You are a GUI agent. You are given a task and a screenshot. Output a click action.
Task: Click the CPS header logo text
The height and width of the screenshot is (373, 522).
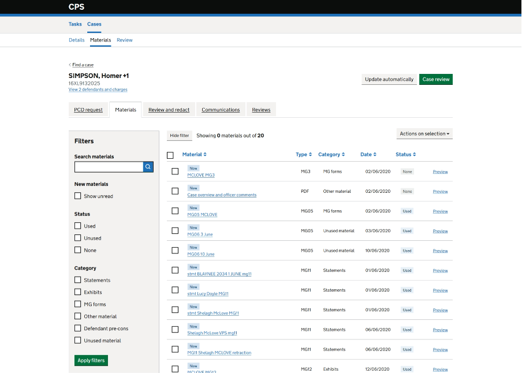click(x=76, y=7)
